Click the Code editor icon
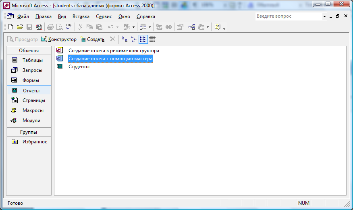The image size is (353, 210). (x=159, y=27)
